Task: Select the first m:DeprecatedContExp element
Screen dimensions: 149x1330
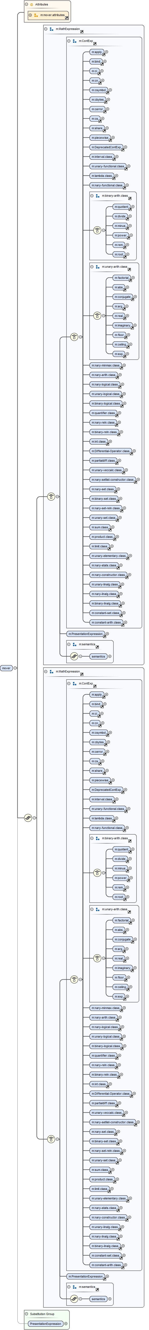Action: pos(106,147)
